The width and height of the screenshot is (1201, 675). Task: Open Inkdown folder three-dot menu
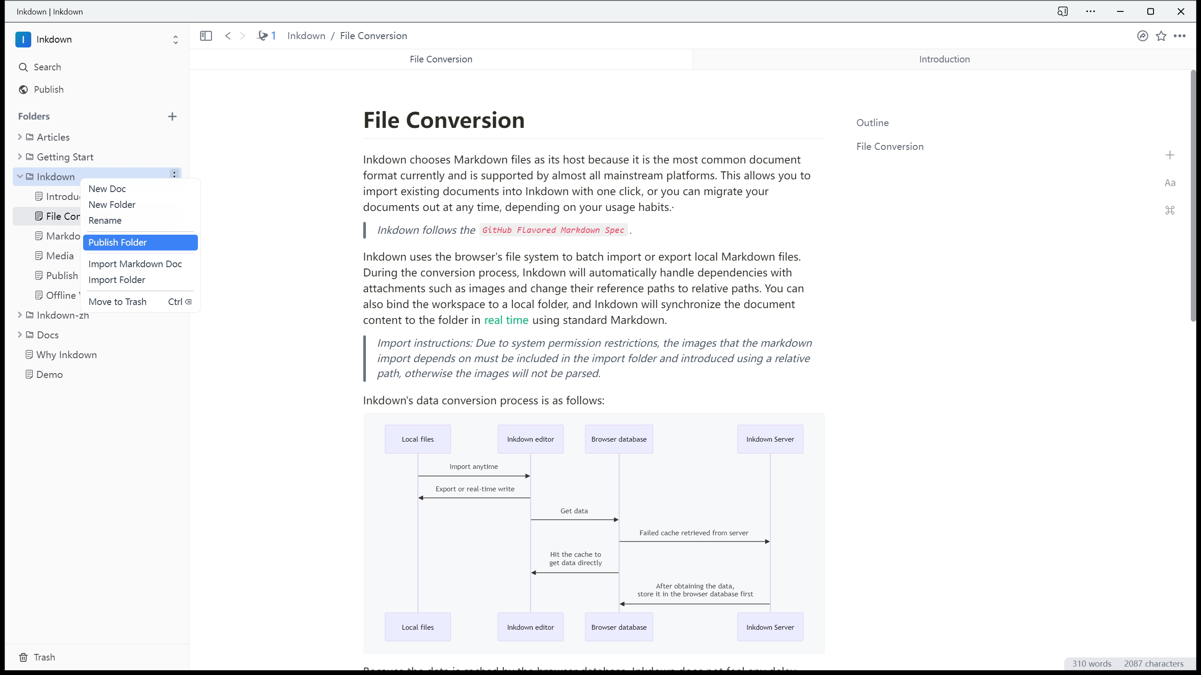click(175, 174)
